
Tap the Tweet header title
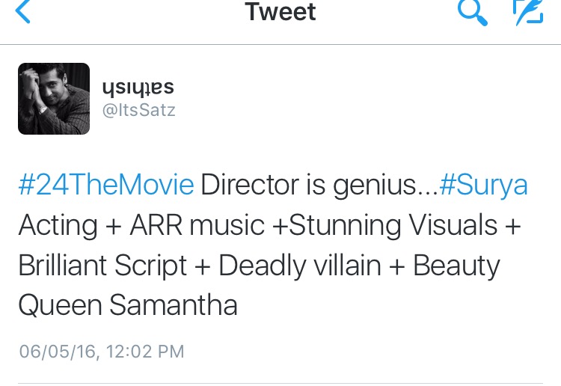280,12
